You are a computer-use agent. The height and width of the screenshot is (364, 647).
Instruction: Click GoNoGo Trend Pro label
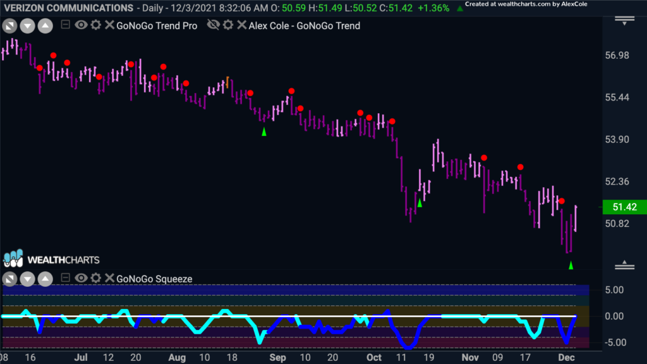coord(157,25)
